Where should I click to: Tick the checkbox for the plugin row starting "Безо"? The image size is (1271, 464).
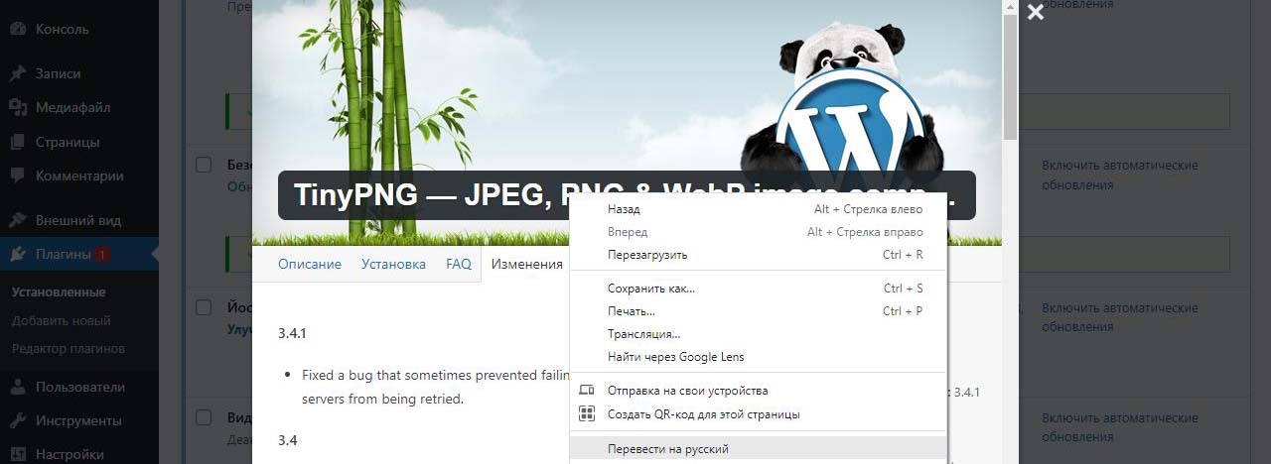click(204, 165)
